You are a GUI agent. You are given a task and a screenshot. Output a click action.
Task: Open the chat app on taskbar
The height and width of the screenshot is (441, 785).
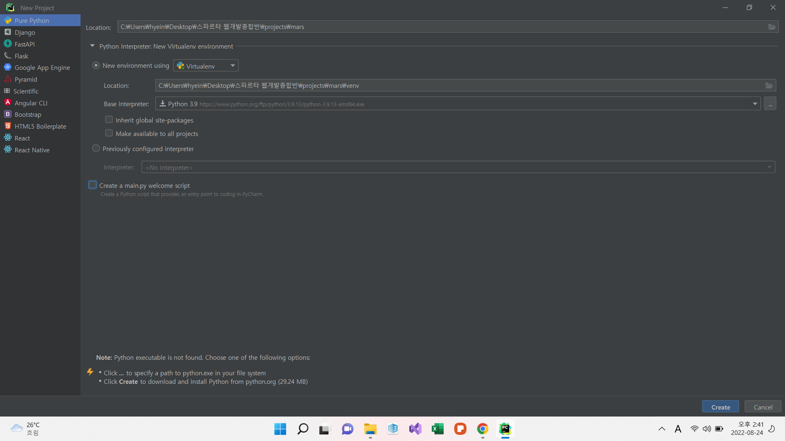point(348,429)
